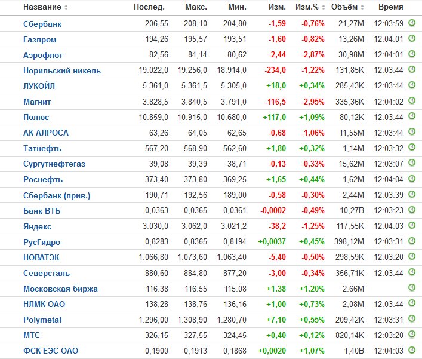Select РусГидро volume 398,12M
The width and height of the screenshot is (422, 359).
[x=349, y=242]
